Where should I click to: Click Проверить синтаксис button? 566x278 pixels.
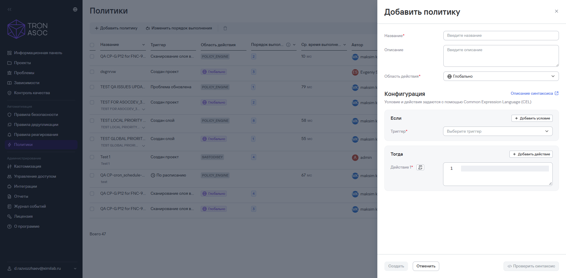coord(531,266)
